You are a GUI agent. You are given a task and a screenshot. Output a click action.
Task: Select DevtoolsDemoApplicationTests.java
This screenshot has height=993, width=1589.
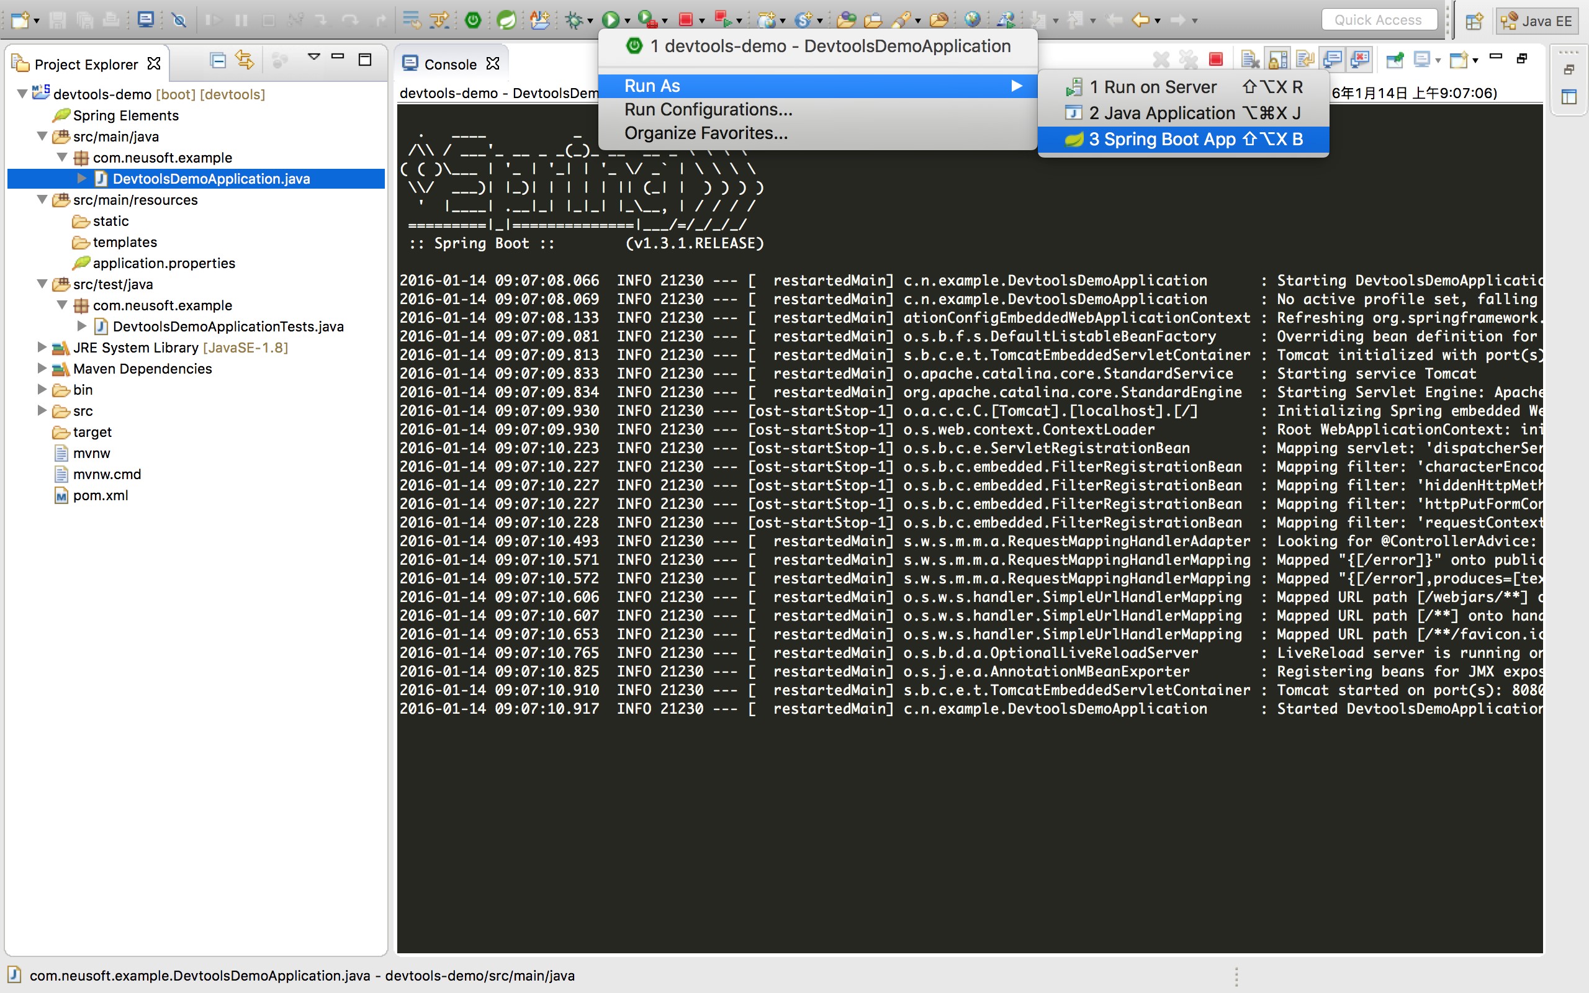[218, 326]
